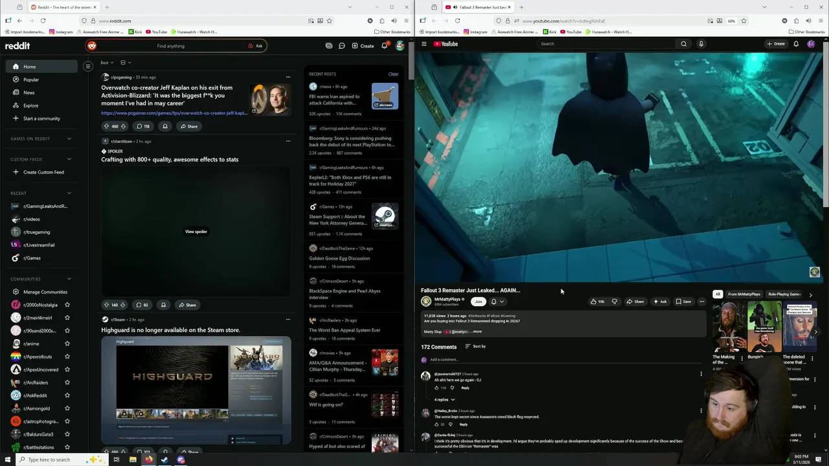Toggle favorite star for r/2000sNostalgia
The image size is (829, 466).
pos(67,305)
